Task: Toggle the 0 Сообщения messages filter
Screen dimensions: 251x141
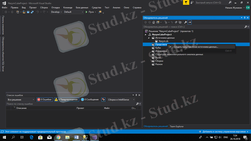Action: pyautogui.click(x=90, y=99)
